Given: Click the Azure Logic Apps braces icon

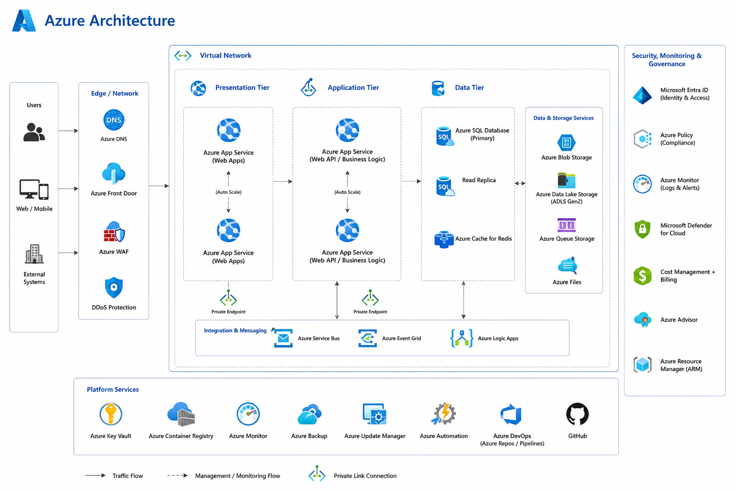Looking at the screenshot, I should (462, 338).
